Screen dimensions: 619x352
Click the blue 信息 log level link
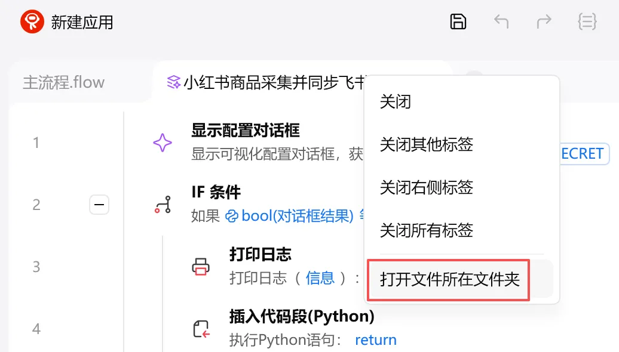(320, 278)
